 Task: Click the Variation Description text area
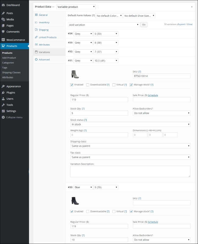130,171
